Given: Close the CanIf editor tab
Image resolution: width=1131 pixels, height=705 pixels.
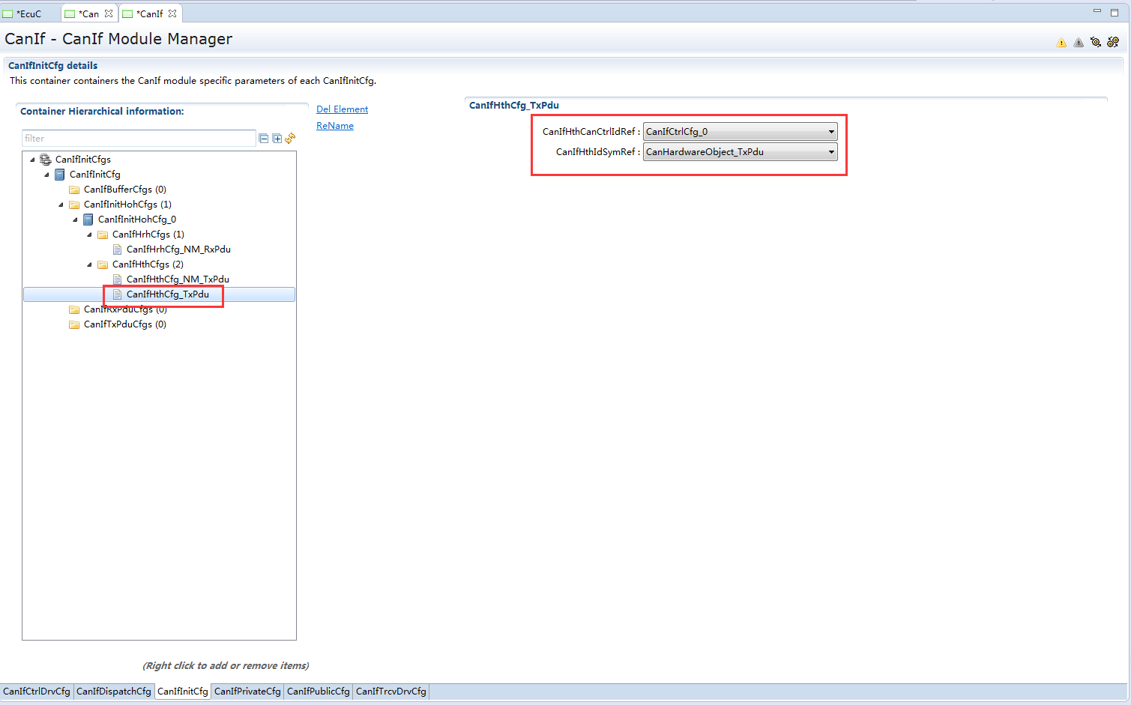Looking at the screenshot, I should tap(172, 13).
